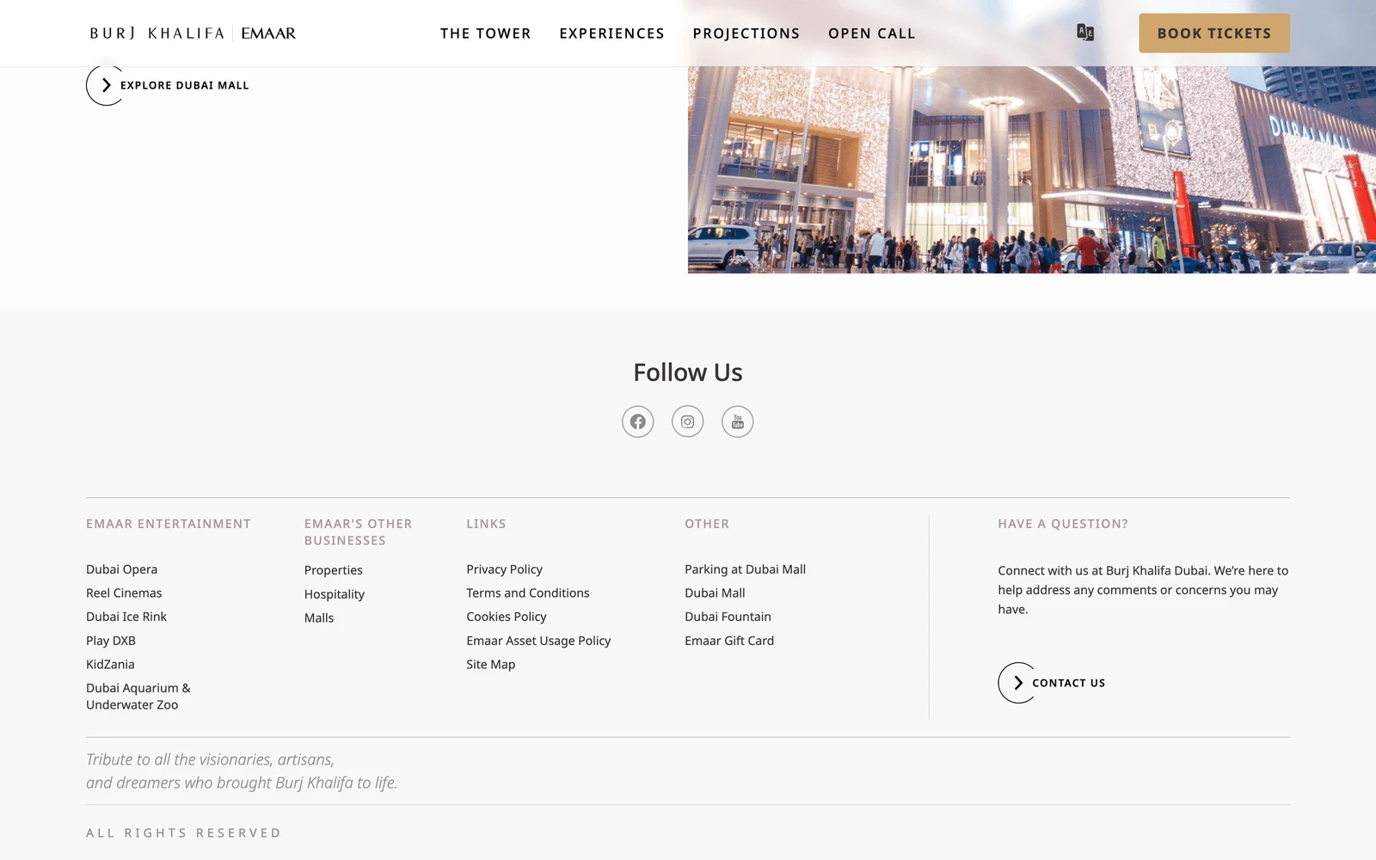Open Dubai Aquarium & Underwater Zoo link
Viewport: 1376px width, 860px height.
pyautogui.click(x=138, y=697)
